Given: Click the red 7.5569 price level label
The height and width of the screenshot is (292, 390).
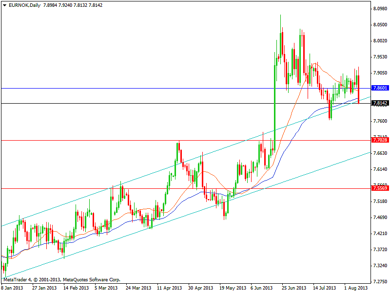Looking at the screenshot, I should tap(379, 188).
